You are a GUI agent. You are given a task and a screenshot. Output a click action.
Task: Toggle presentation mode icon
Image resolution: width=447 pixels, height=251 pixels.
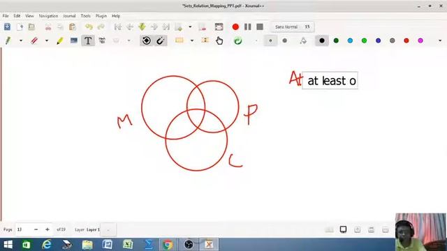(x=343, y=229)
